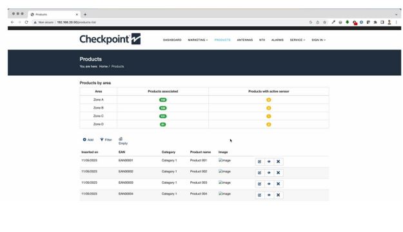This screenshot has width=403, height=232.
Task: Edit the Product 003 row
Action: pyautogui.click(x=260, y=184)
